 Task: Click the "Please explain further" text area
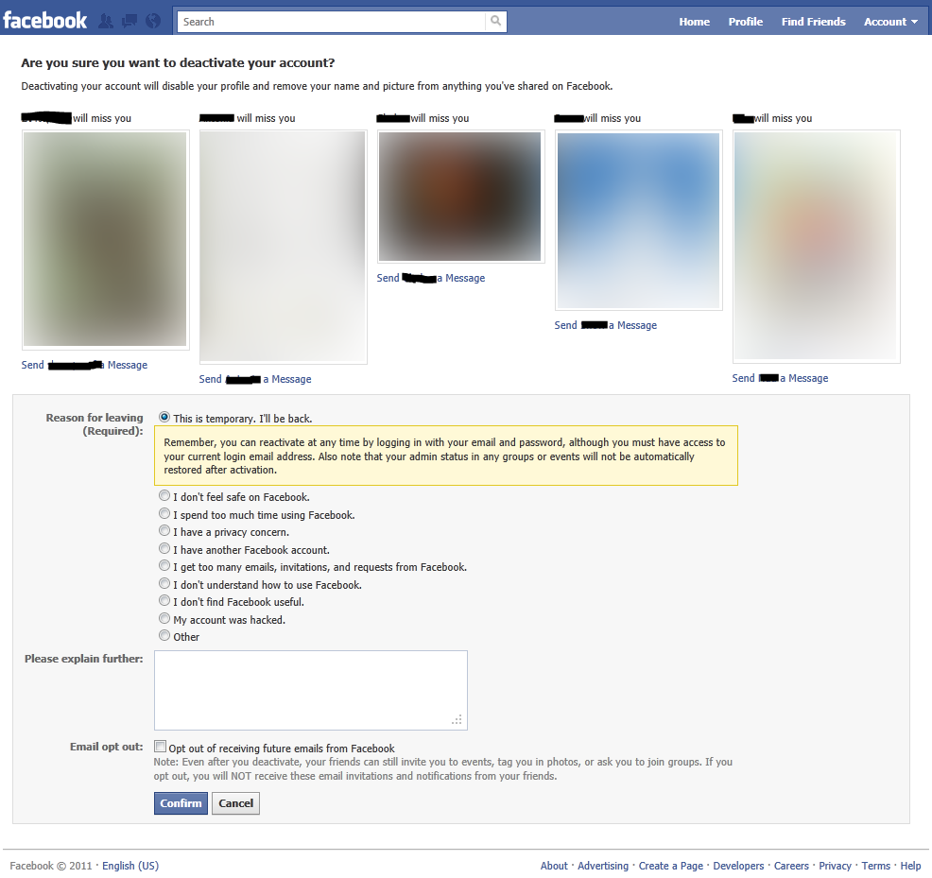(x=310, y=687)
